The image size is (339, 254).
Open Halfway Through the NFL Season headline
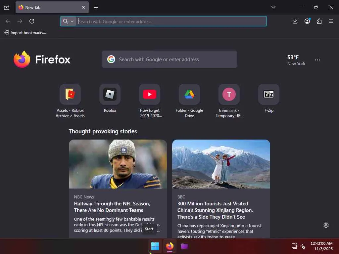tap(112, 207)
